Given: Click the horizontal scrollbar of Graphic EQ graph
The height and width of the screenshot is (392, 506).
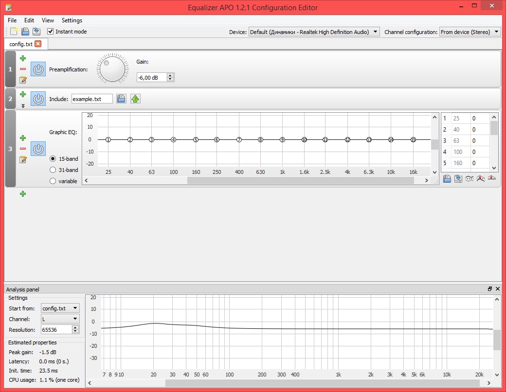Looking at the screenshot, I should point(301,180).
